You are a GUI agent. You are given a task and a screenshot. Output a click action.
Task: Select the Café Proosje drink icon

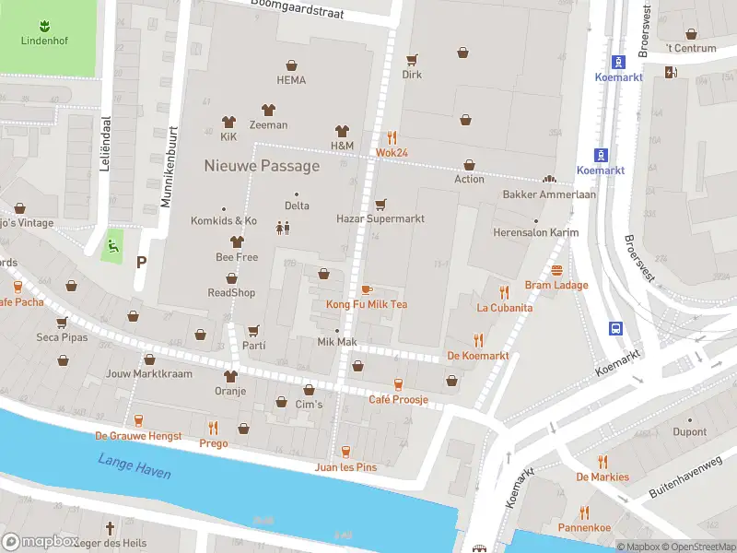click(x=399, y=384)
